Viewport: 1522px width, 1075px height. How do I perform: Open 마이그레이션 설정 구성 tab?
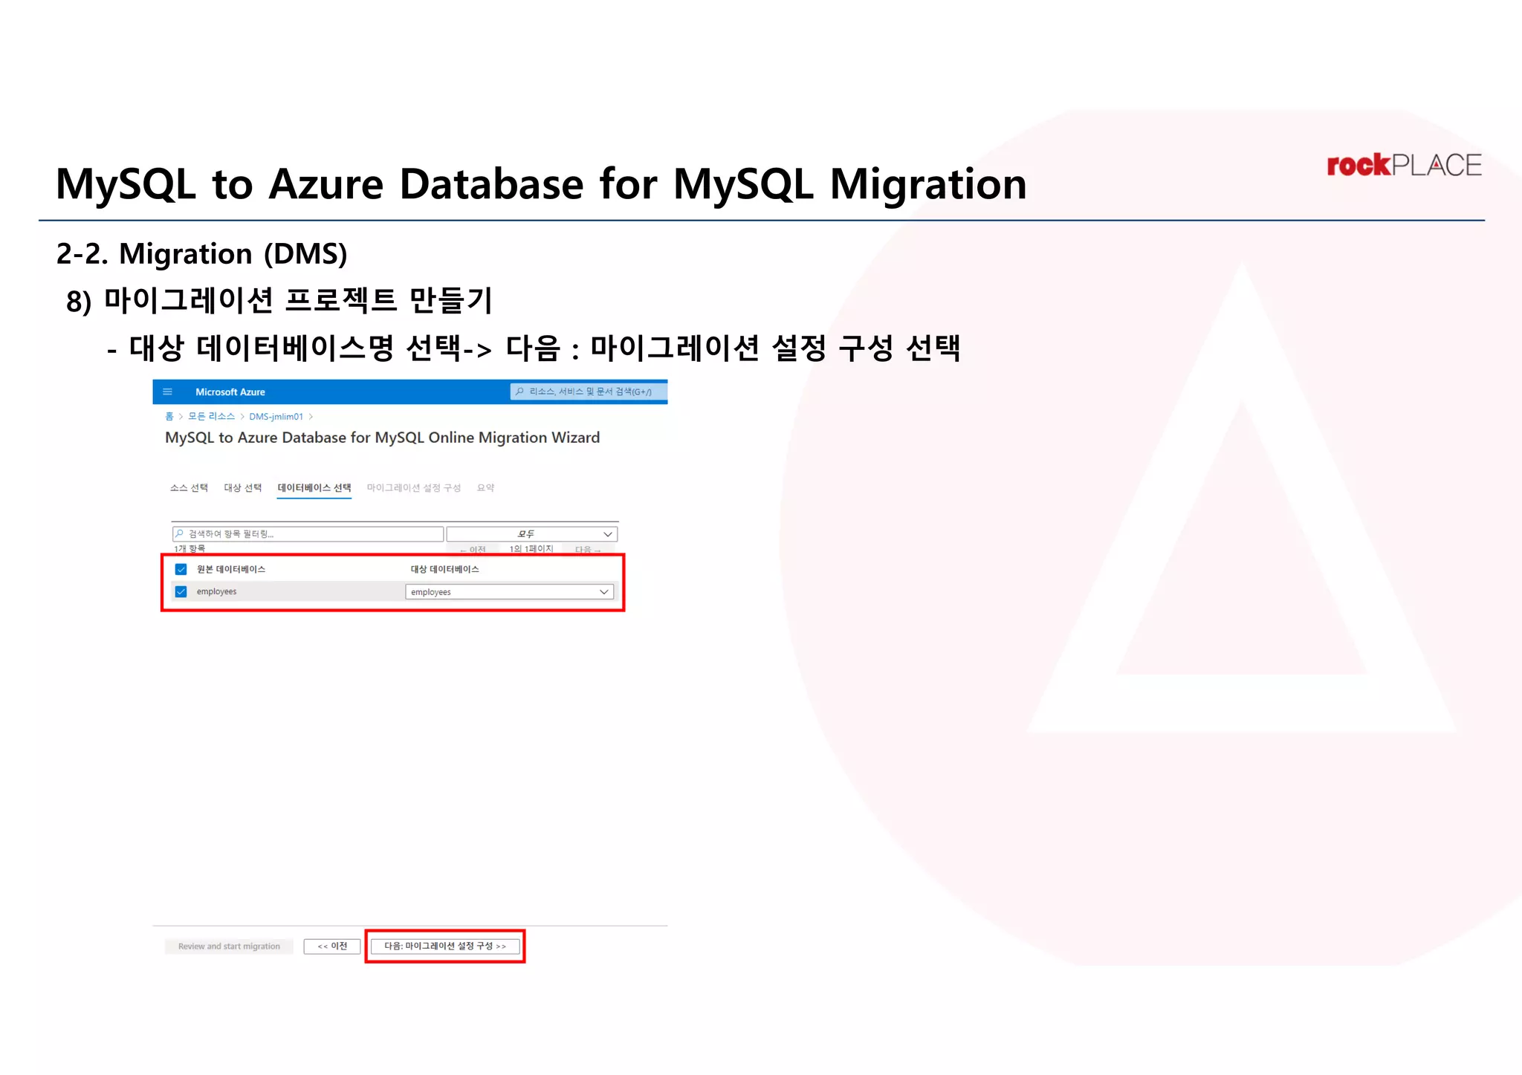(x=414, y=487)
